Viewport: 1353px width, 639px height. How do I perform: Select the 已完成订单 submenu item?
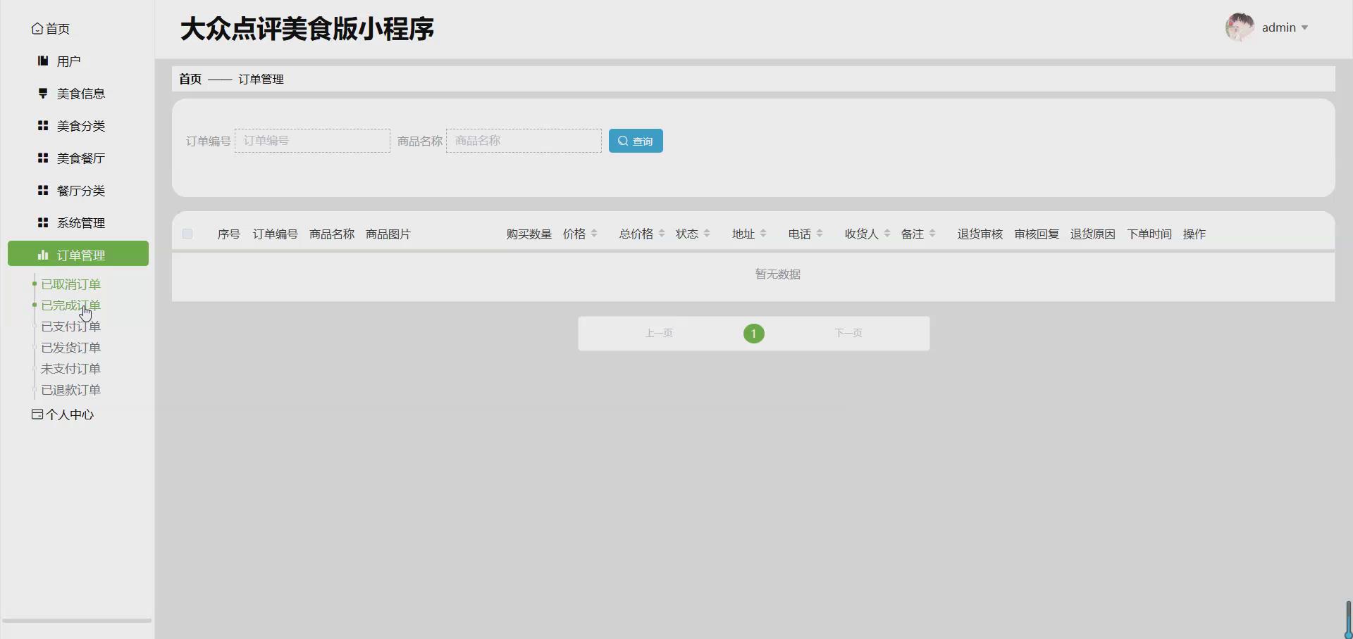pyautogui.click(x=70, y=305)
